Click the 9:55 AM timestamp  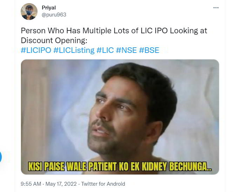tap(31, 184)
